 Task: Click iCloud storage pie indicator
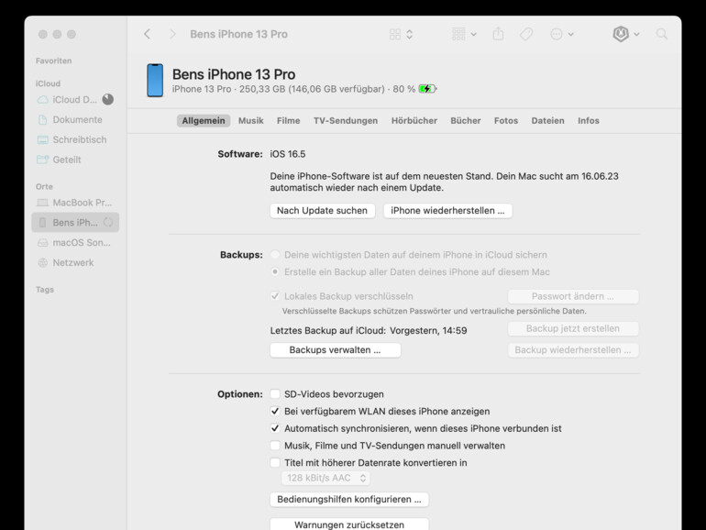[107, 99]
